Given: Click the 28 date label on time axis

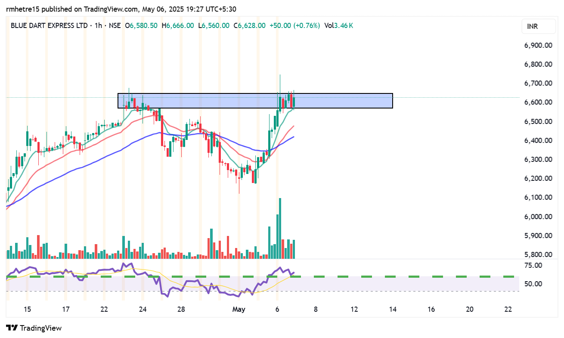Looking at the screenshot, I should coord(181,309).
